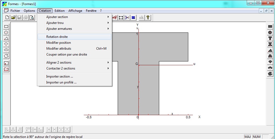Click the contact-left bracket icon in bottom toolbar

pyautogui.click(x=55, y=129)
